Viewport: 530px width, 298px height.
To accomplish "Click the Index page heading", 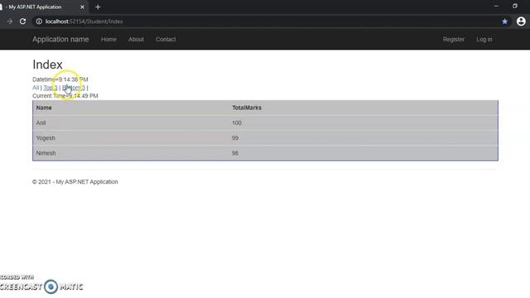I will pyautogui.click(x=47, y=65).
